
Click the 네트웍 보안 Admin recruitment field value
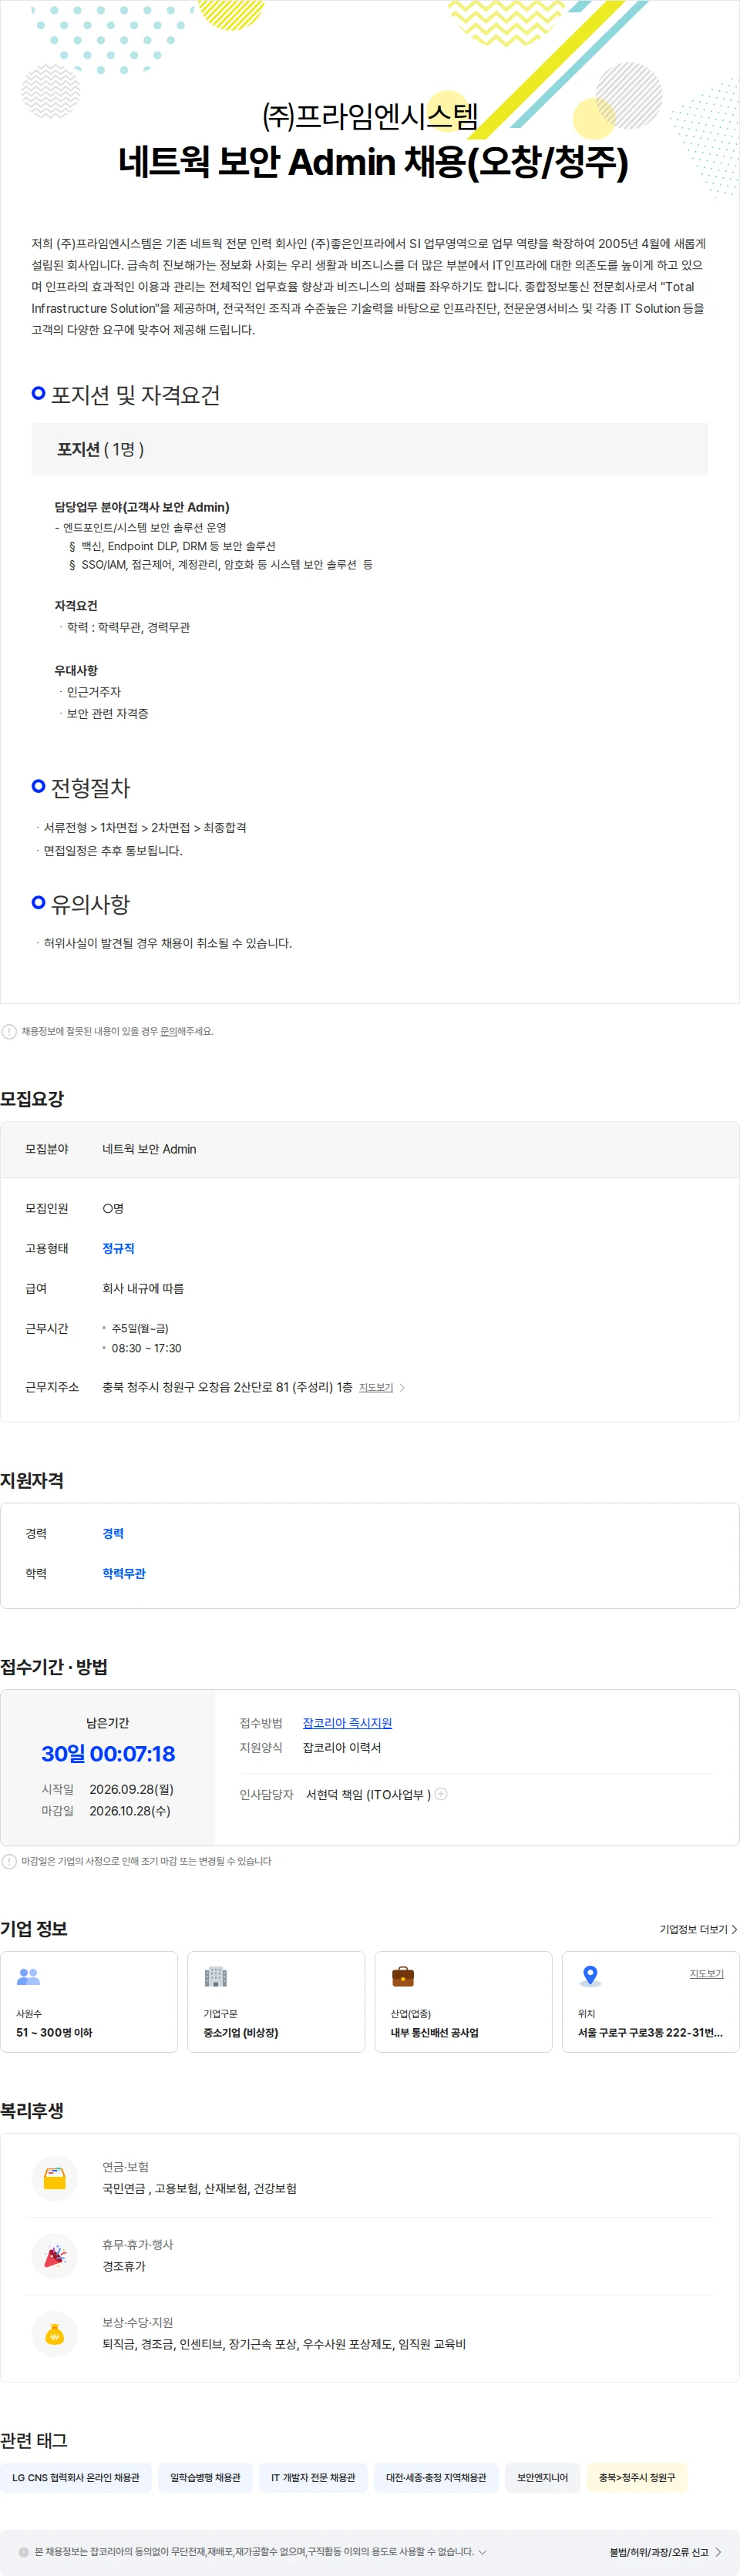click(149, 1149)
